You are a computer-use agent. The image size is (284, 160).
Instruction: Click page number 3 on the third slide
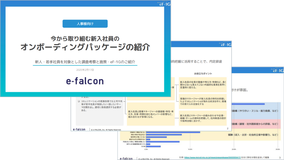tap(280, 158)
